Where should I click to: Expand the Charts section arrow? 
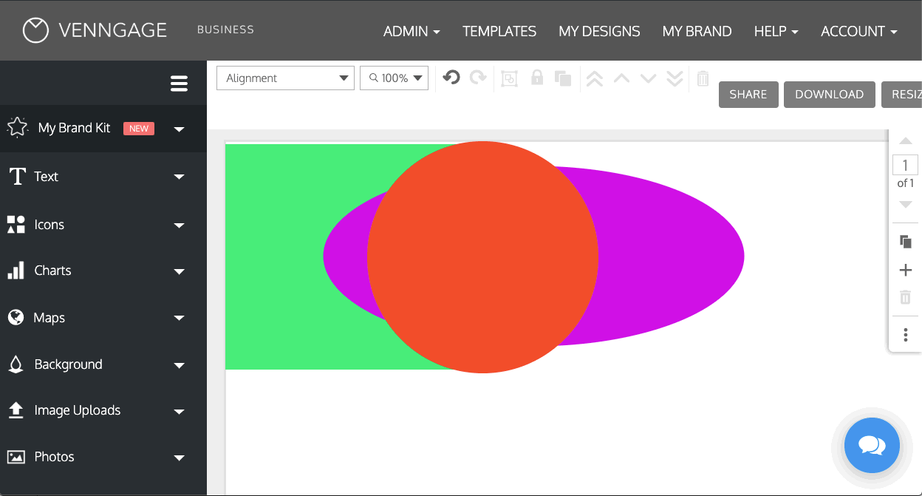tap(179, 271)
